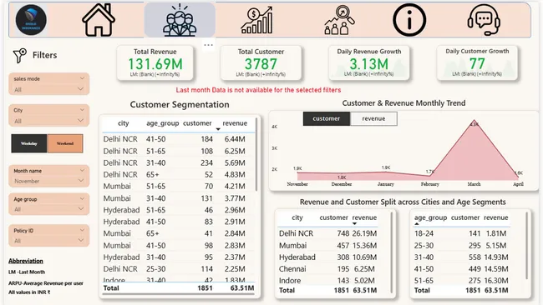
Task: Switch trend chart to customer
Action: coord(326,118)
